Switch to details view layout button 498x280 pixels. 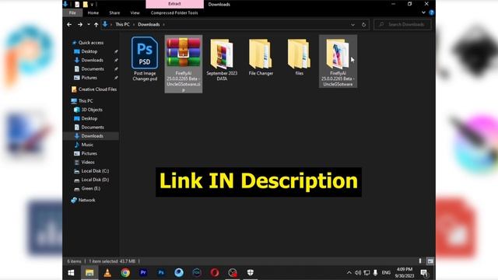420,261
